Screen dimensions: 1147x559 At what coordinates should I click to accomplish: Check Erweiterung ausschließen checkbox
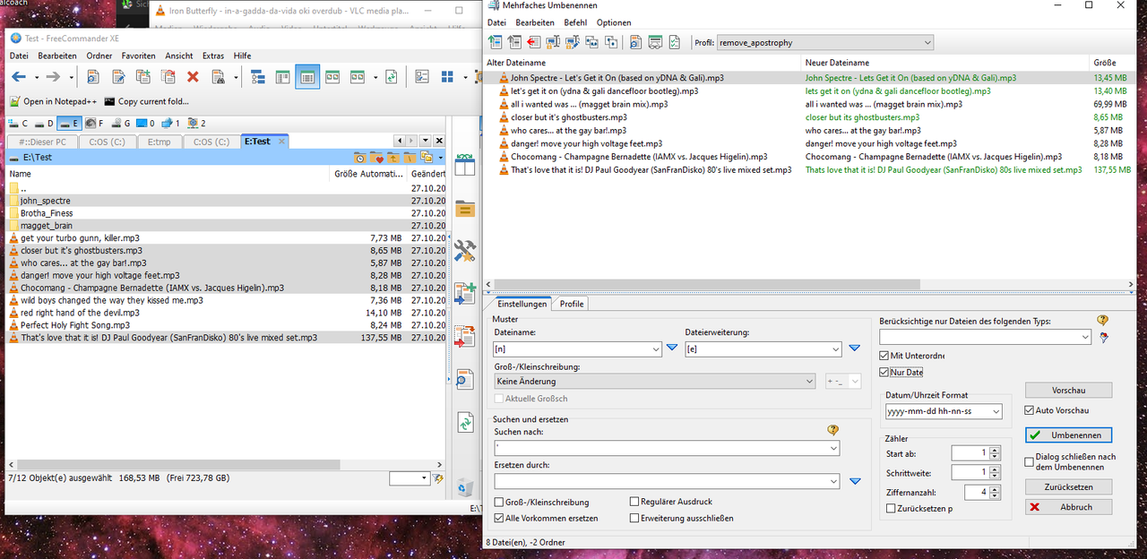[634, 518]
